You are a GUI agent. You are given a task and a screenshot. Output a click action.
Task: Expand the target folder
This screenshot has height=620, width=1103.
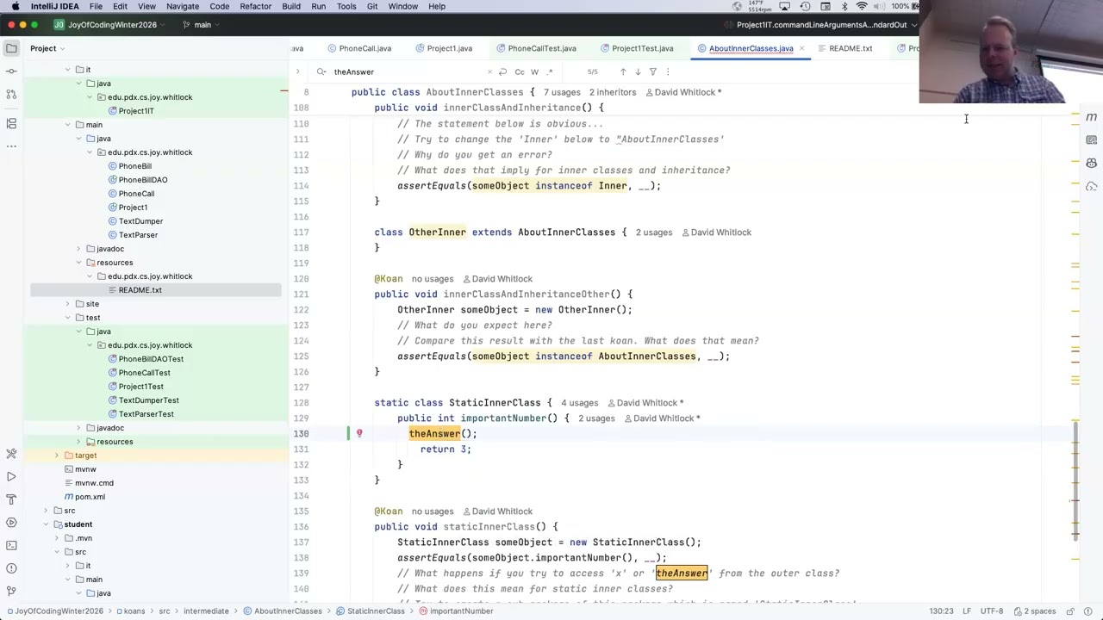pyautogui.click(x=56, y=456)
